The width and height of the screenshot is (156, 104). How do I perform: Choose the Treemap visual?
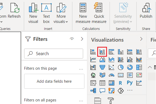tap(139, 67)
